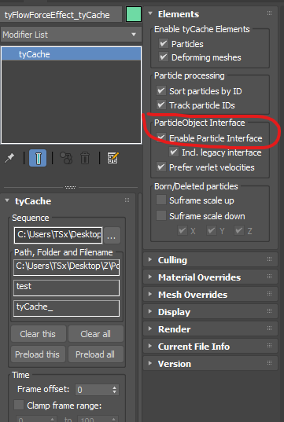The height and width of the screenshot is (422, 284).
Task: Click the Clear this button
Action: click(39, 334)
